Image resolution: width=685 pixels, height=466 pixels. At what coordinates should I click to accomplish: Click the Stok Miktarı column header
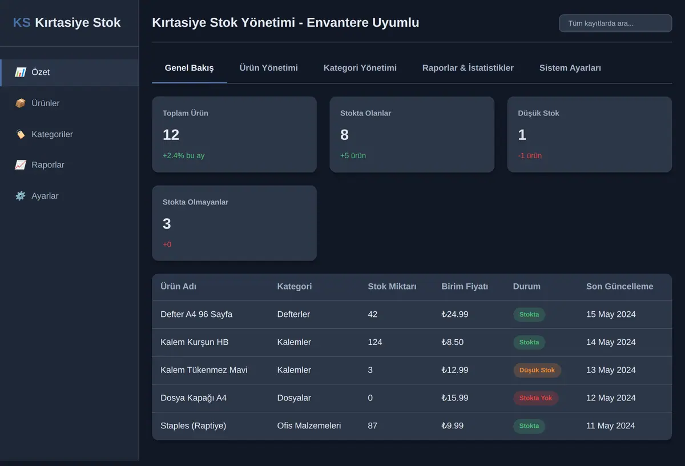392,287
